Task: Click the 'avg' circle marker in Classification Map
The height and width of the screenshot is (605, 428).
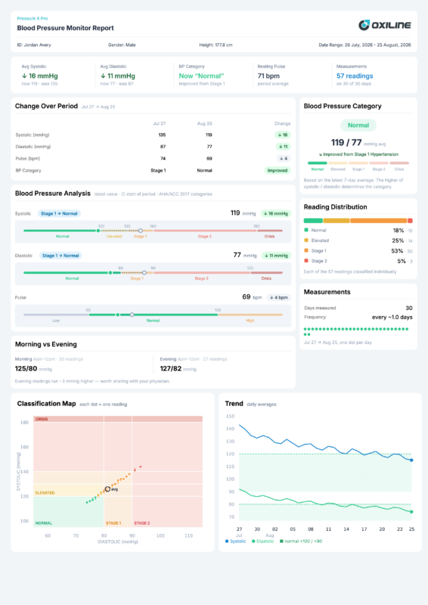Action: coord(107,489)
